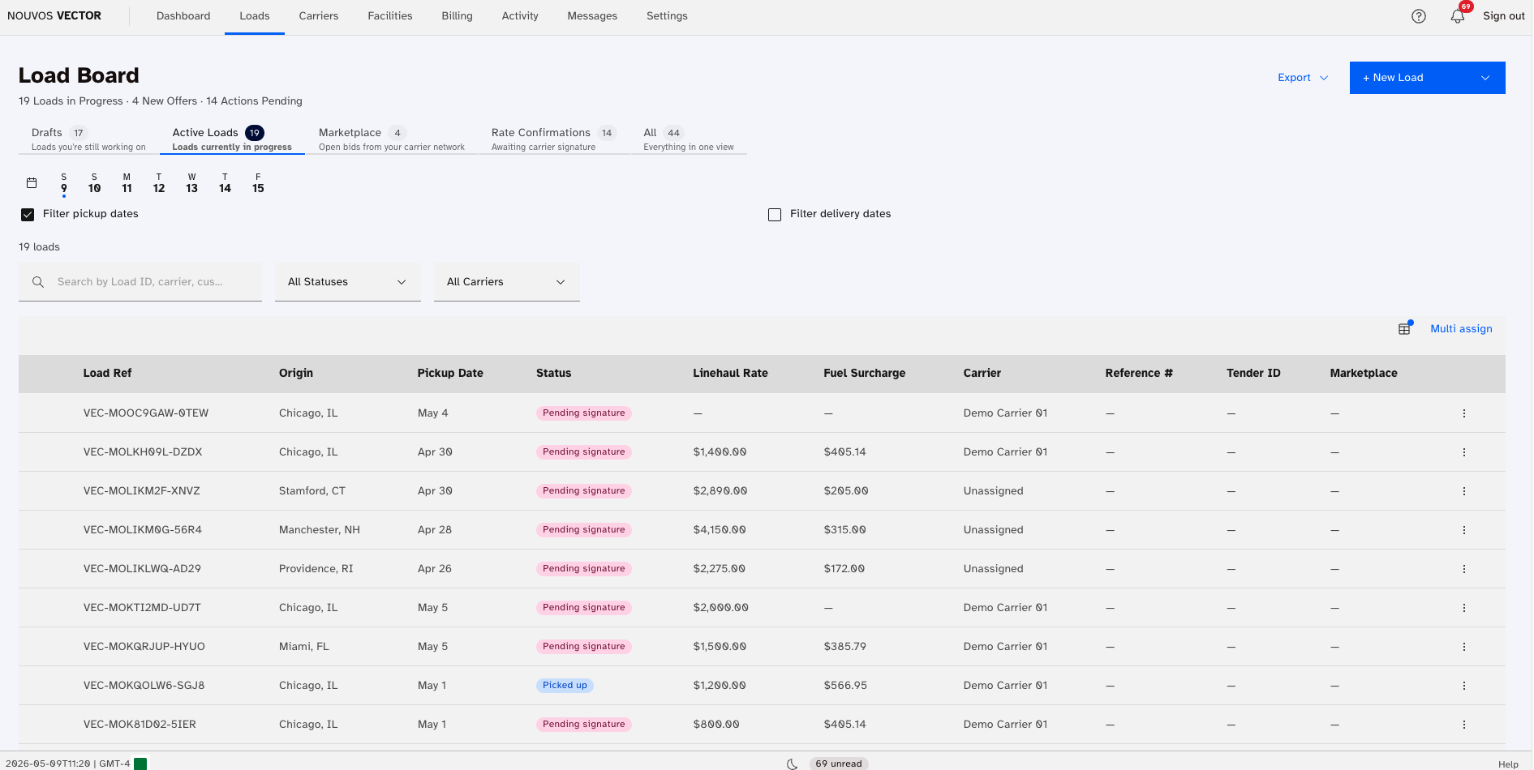Open Facilities in top navigation
The width and height of the screenshot is (1534, 770).
pos(390,16)
